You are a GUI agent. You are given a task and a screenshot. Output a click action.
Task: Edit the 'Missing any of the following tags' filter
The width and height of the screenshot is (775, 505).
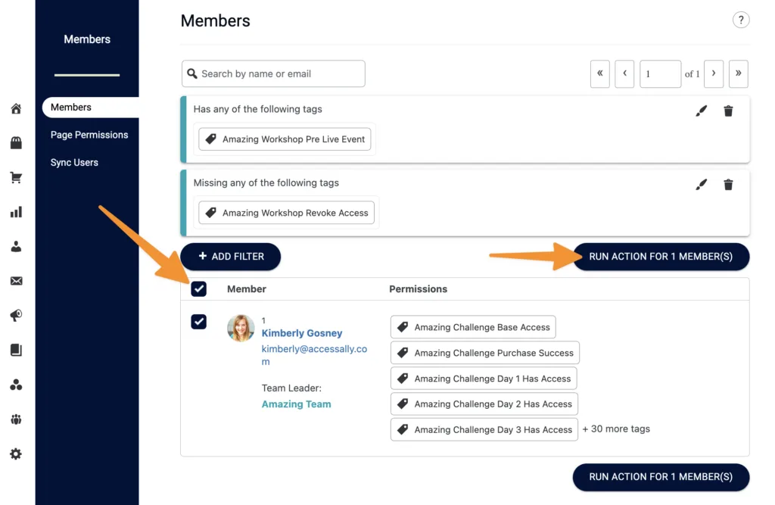[x=701, y=184]
